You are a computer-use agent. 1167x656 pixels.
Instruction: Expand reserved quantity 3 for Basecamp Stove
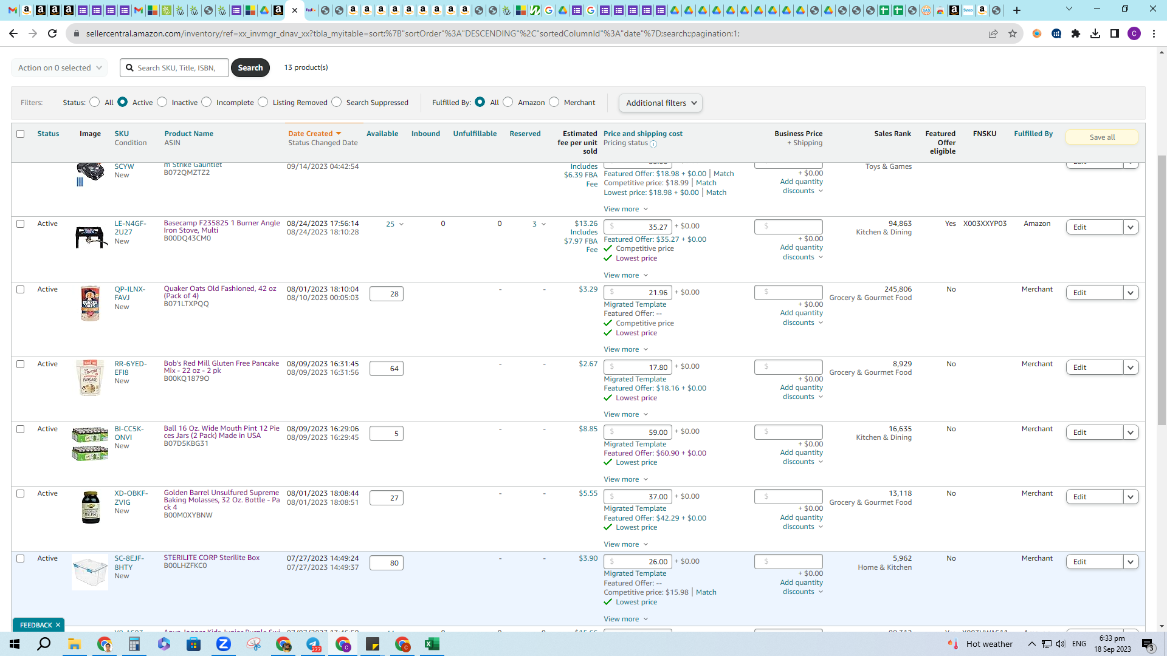point(539,224)
